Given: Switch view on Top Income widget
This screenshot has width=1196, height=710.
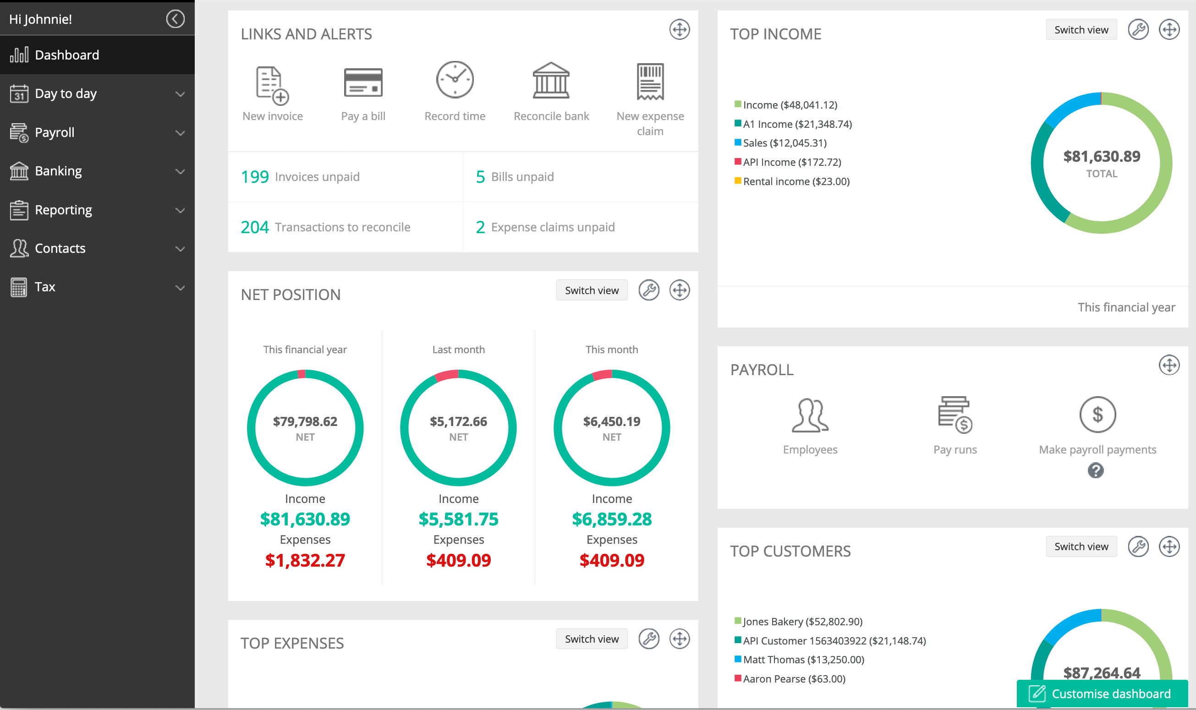Looking at the screenshot, I should tap(1081, 30).
